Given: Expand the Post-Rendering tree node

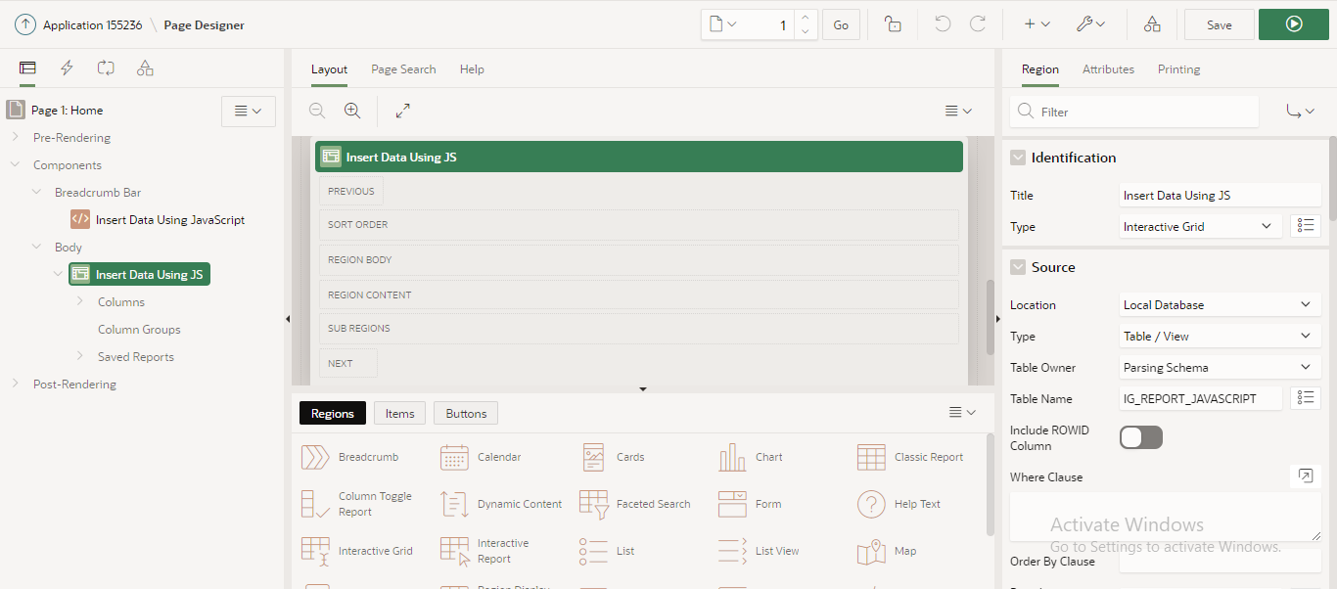Looking at the screenshot, I should point(16,384).
